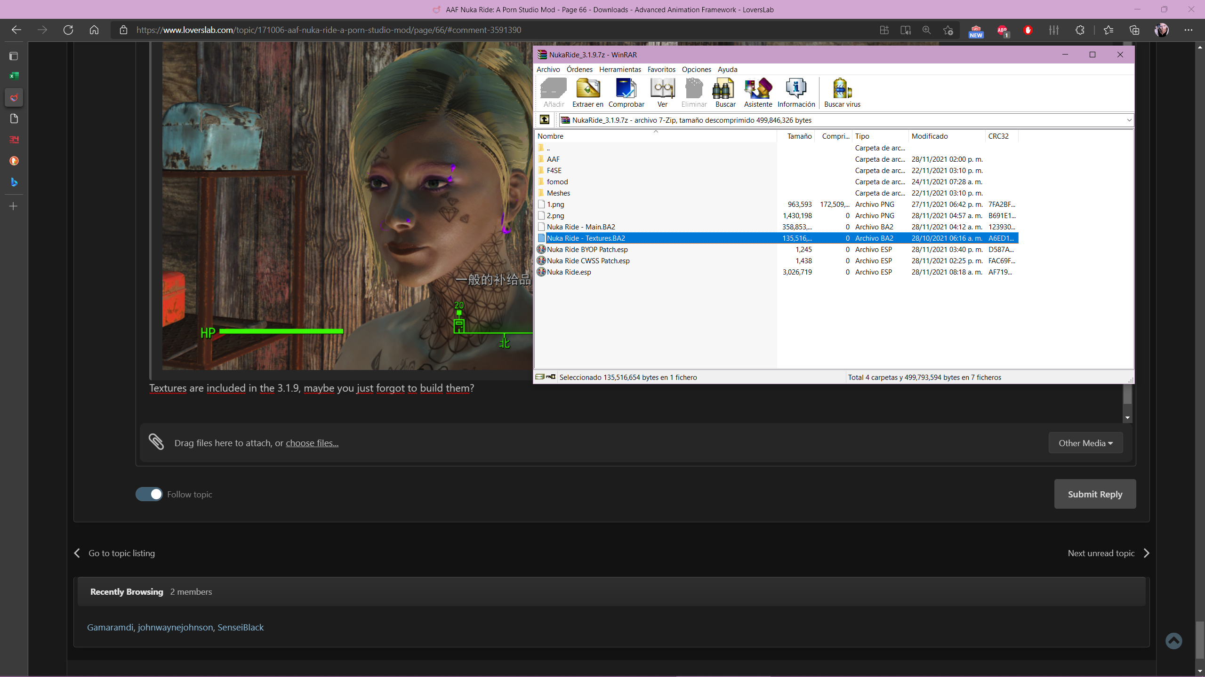1205x677 pixels.
Task: Open the Archivo menu in WinRAR
Action: tap(548, 69)
